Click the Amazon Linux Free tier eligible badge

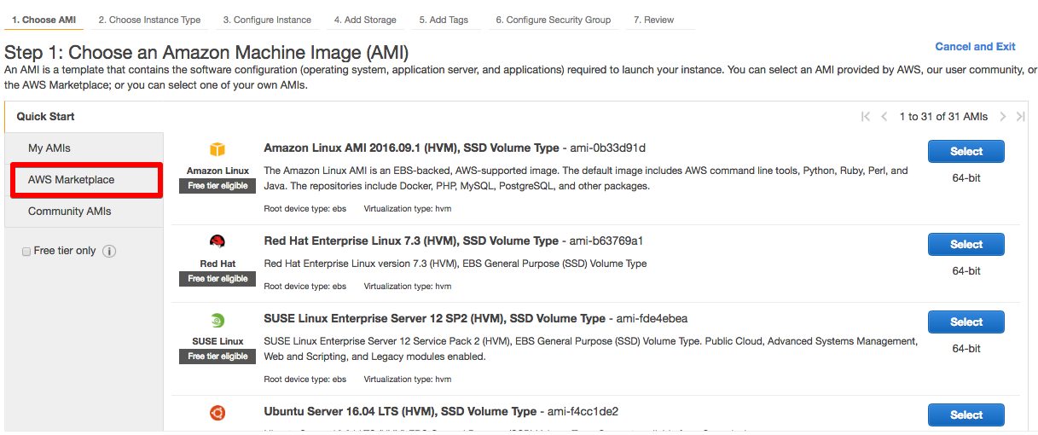coord(217,186)
